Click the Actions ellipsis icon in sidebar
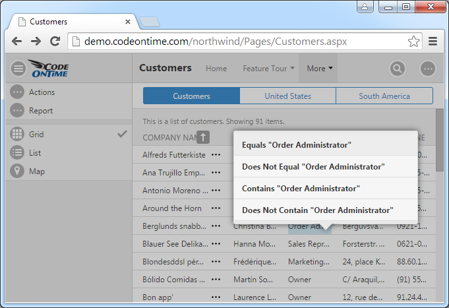The height and width of the screenshot is (308, 449). coord(17,92)
